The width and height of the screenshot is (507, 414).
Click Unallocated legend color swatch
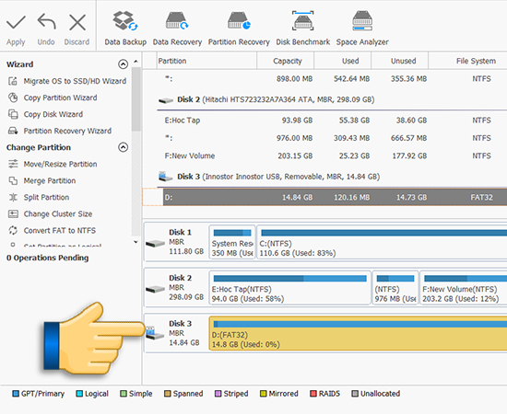point(355,394)
